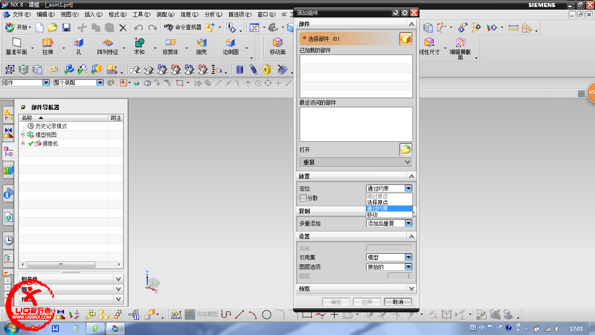Open the 装配(A) menu
Viewport: 595px width, 335px height.
pyautogui.click(x=165, y=14)
